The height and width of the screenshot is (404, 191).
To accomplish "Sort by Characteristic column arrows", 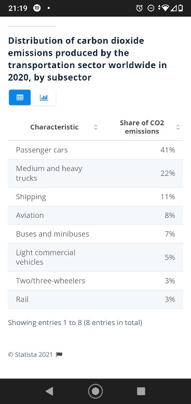I will click(95, 127).
